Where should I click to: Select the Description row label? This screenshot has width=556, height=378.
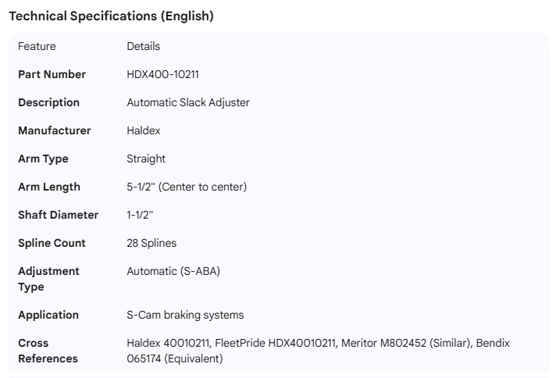[x=48, y=102]
